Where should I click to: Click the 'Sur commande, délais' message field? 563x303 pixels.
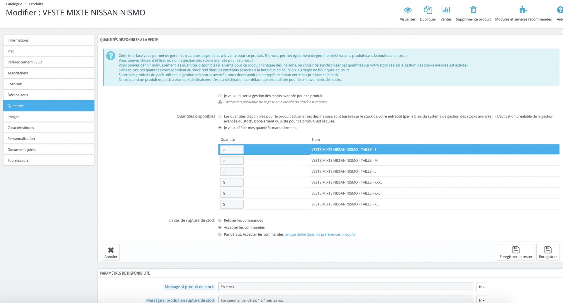346,300
